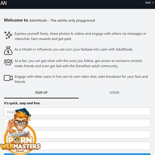Click the blue submit button at bottom
The height and width of the screenshot is (155, 155).
click(77, 154)
